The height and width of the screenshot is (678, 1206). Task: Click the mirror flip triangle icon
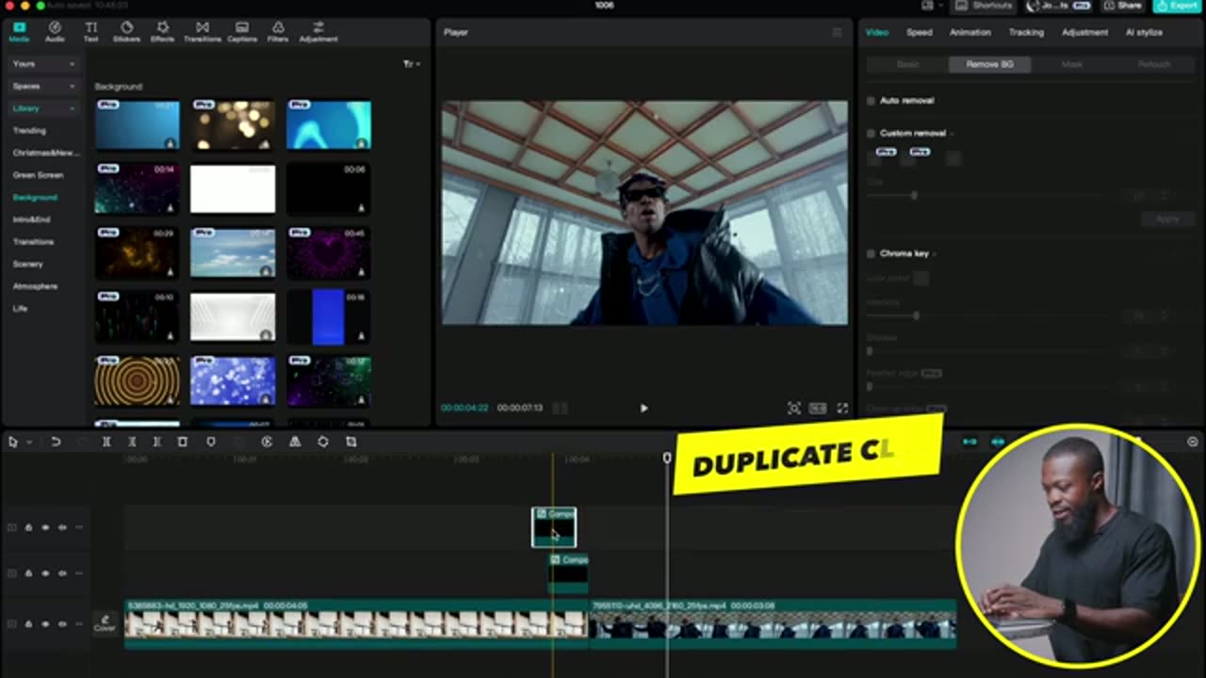point(295,442)
